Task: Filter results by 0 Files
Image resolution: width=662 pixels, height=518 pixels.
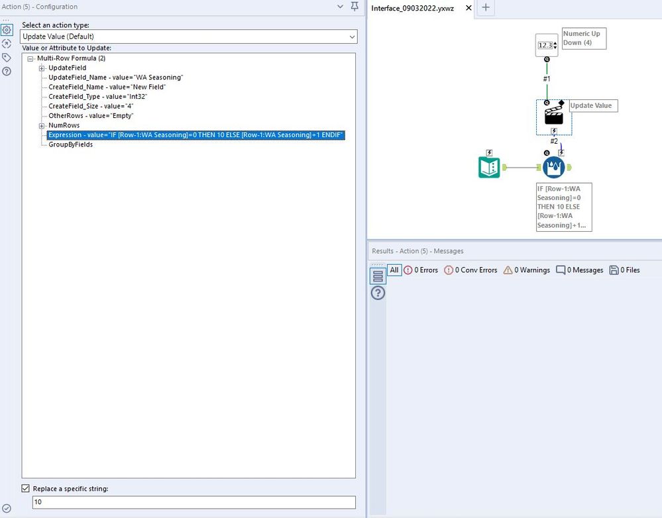Action: (624, 270)
